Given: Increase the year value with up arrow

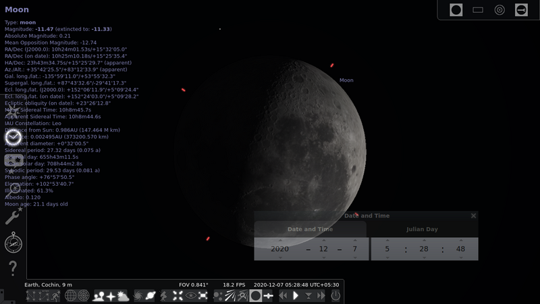Looking at the screenshot, I should 279,240.
